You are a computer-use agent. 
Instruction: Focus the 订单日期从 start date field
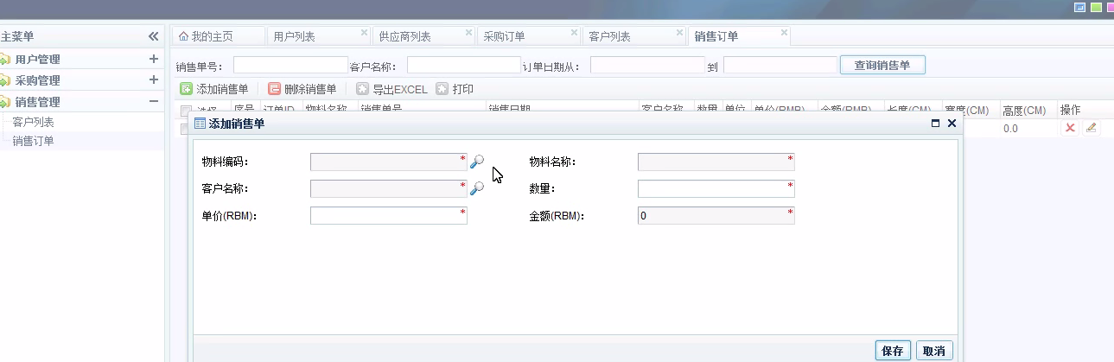[647, 65]
